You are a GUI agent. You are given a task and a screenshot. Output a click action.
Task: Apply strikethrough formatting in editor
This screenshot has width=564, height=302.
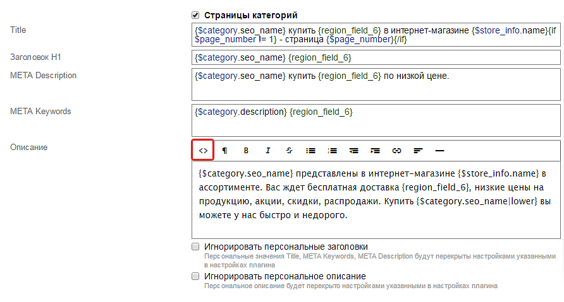coord(289,151)
